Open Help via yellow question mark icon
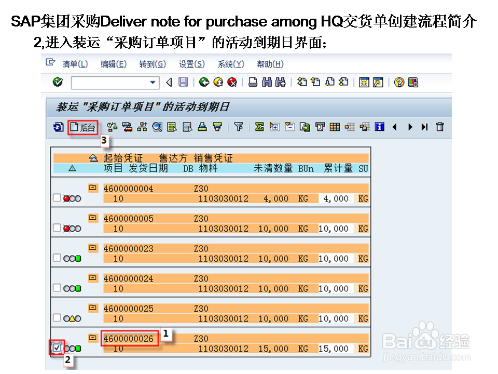 [399, 83]
